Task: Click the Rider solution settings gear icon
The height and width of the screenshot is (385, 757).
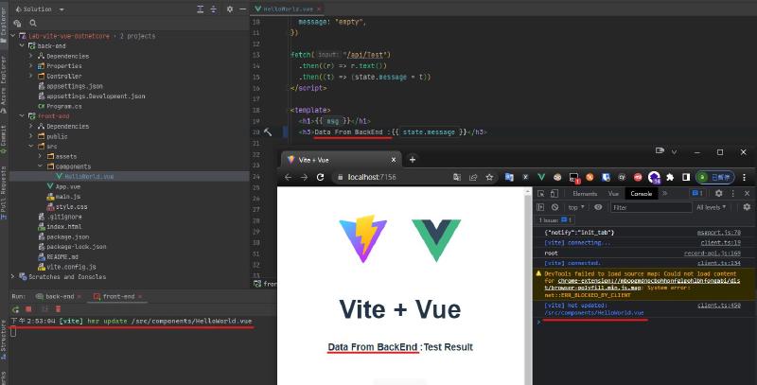Action: pos(228,7)
